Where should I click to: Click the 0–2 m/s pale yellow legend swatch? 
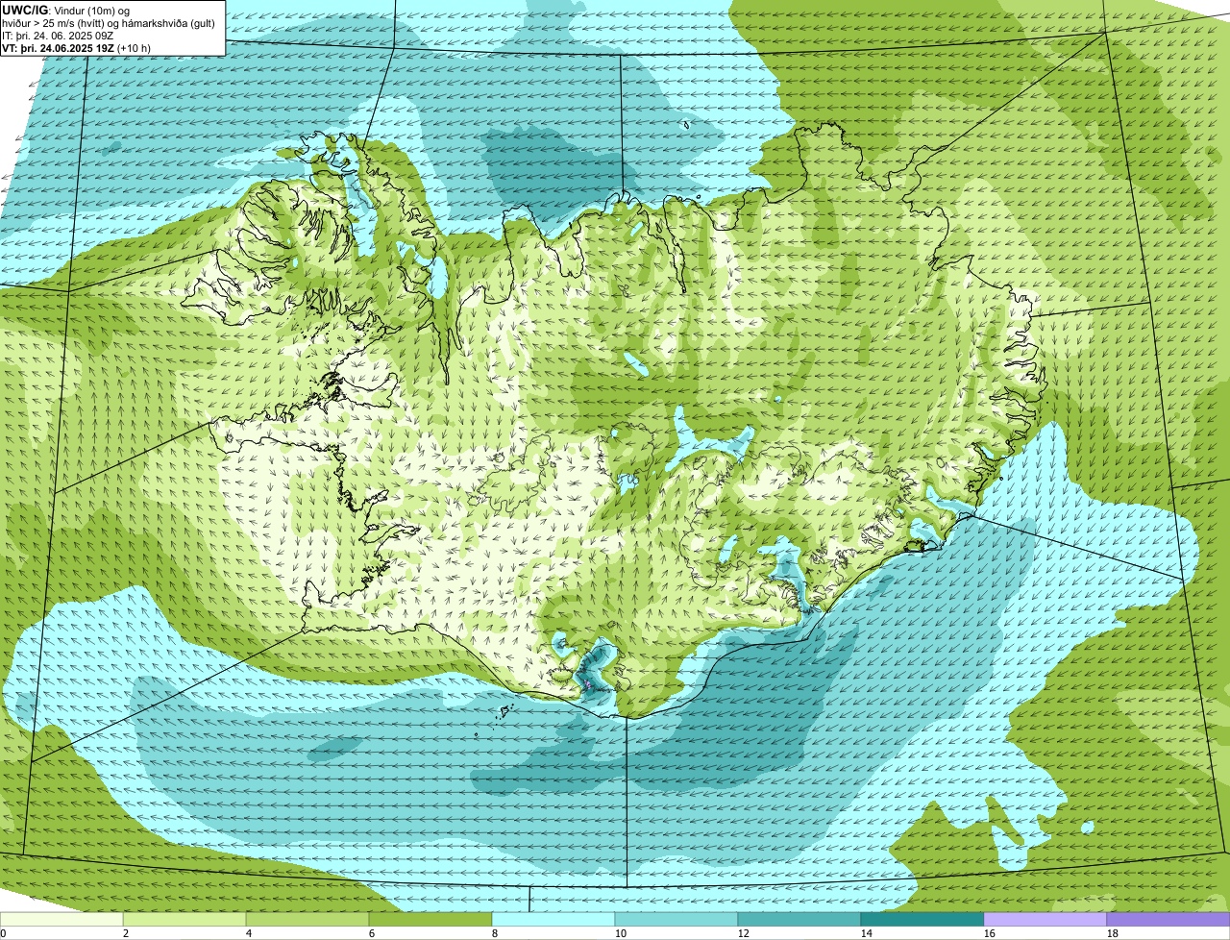click(x=61, y=920)
